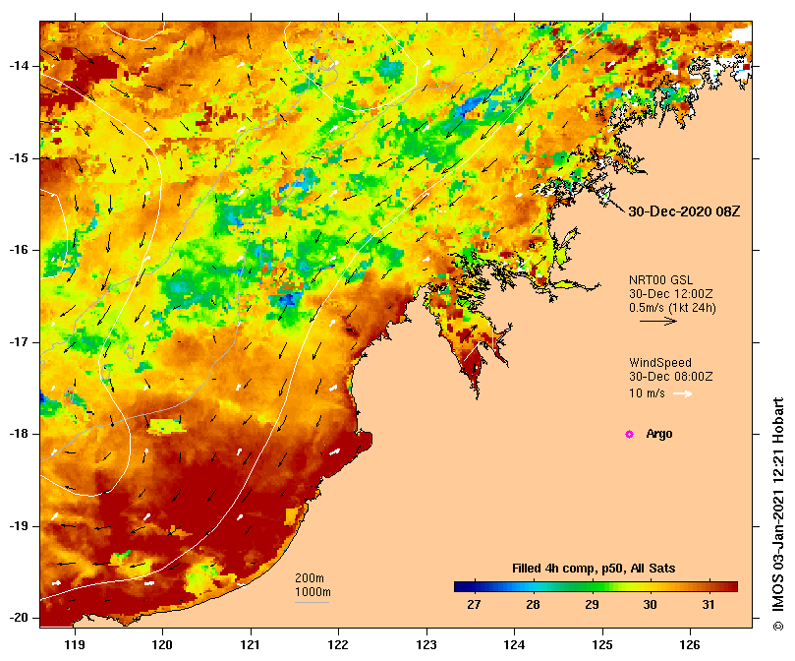Screen dimensions: 795x661
Task: Click the '121' longitude axis label
Action: click(x=250, y=645)
